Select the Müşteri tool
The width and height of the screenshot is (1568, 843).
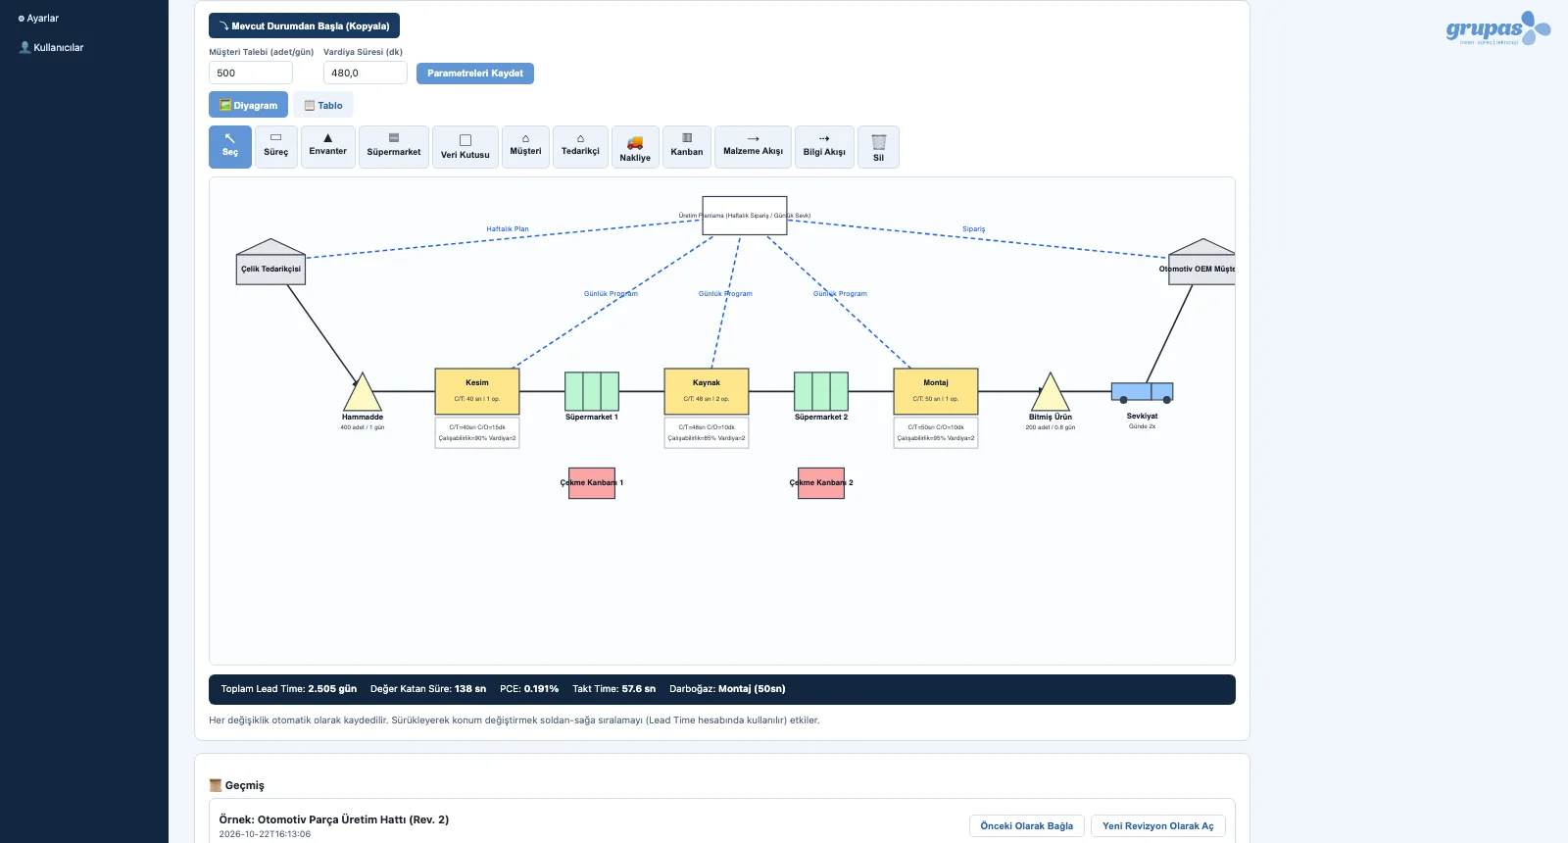tap(525, 147)
